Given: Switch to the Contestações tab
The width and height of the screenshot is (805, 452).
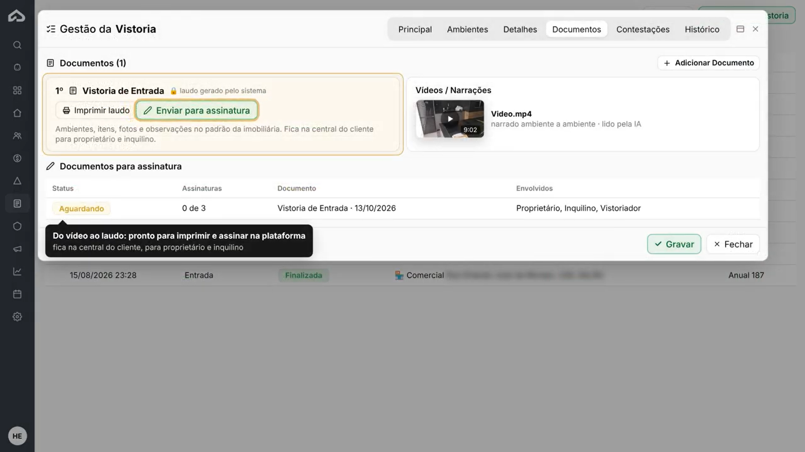Looking at the screenshot, I should tap(643, 29).
